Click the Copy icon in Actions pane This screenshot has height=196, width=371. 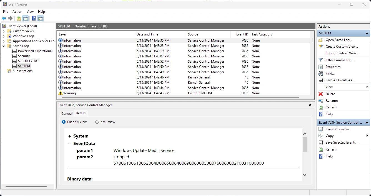point(321,136)
